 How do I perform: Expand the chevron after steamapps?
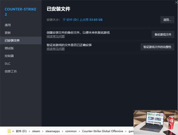coord(63,131)
